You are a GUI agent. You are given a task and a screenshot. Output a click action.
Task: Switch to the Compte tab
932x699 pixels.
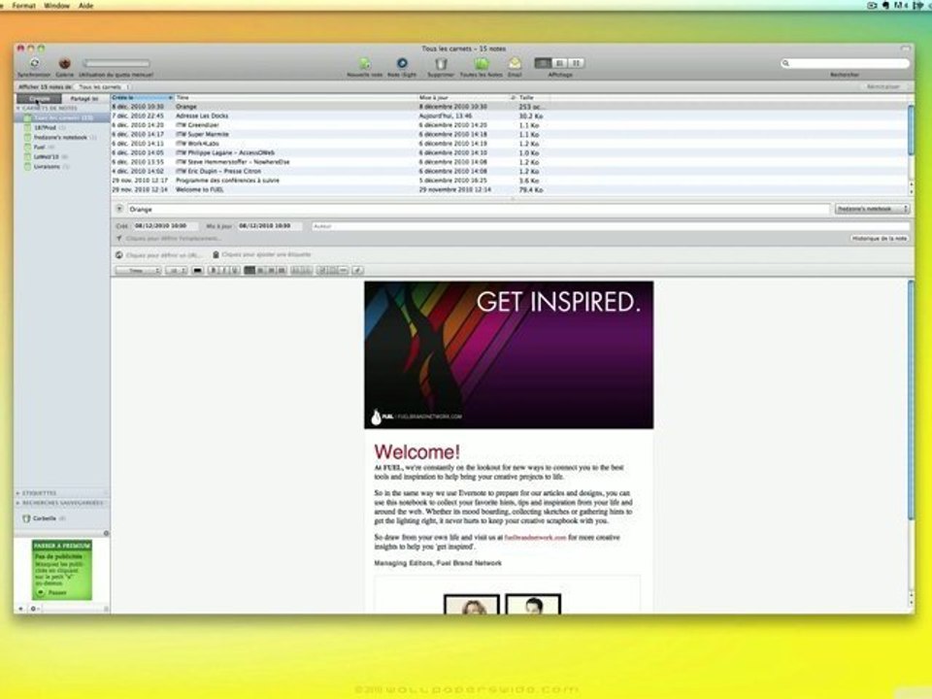pyautogui.click(x=39, y=98)
